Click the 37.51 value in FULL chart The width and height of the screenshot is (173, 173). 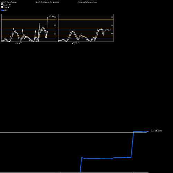click(108, 30)
